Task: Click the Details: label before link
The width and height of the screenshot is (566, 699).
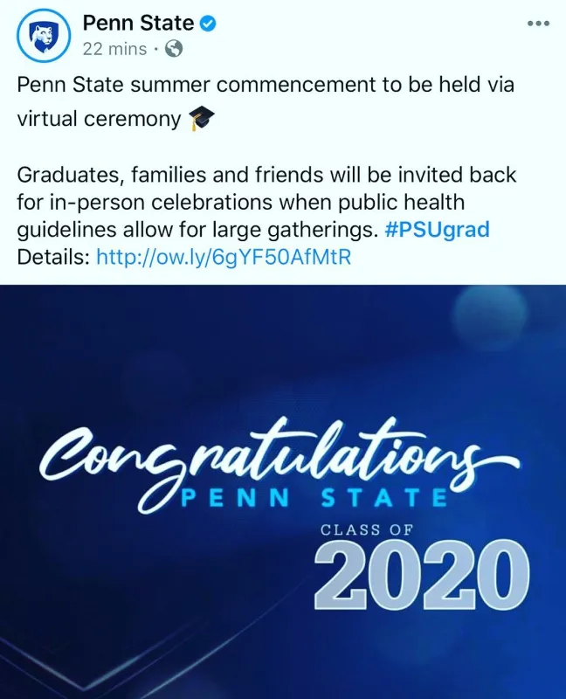Action: click(54, 257)
